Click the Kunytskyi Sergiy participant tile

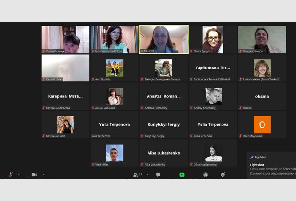[163, 124]
